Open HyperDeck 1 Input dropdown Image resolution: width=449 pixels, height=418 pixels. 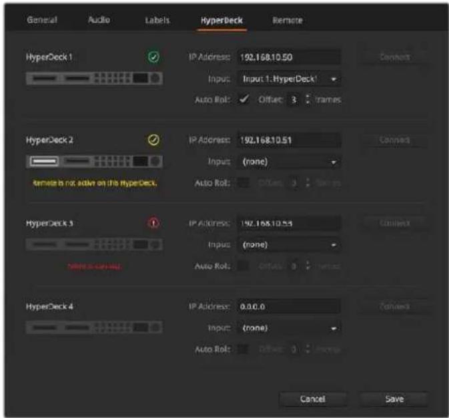pos(290,79)
